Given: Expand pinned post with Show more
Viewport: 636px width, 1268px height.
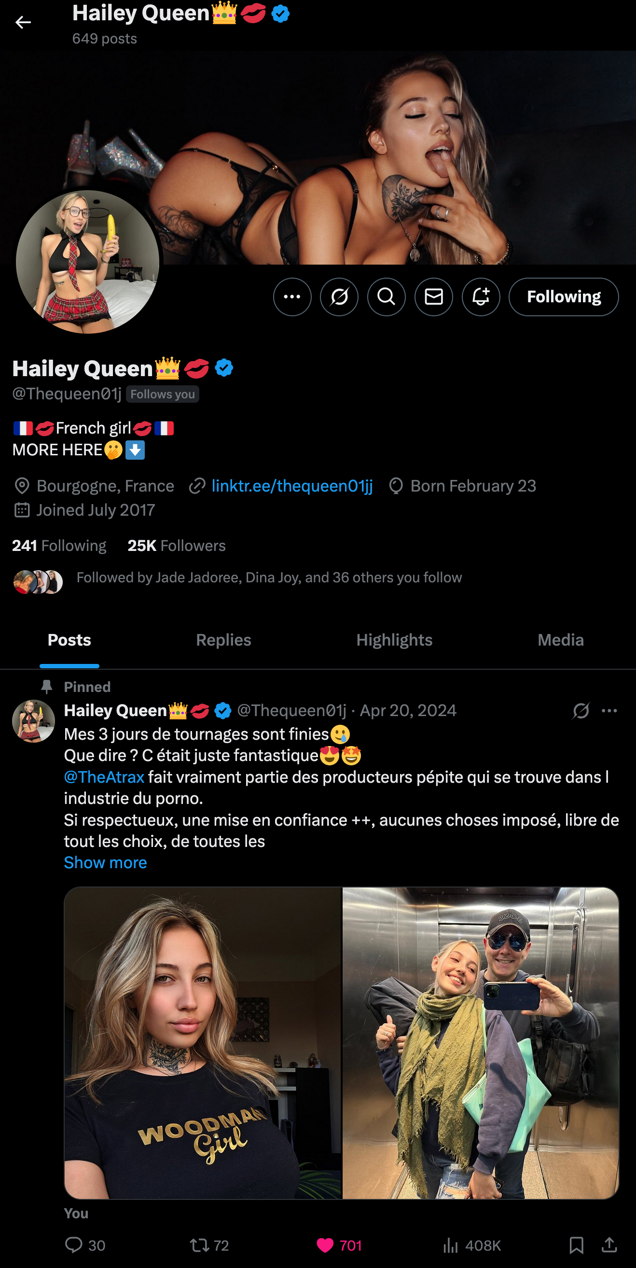Looking at the screenshot, I should pyautogui.click(x=105, y=862).
